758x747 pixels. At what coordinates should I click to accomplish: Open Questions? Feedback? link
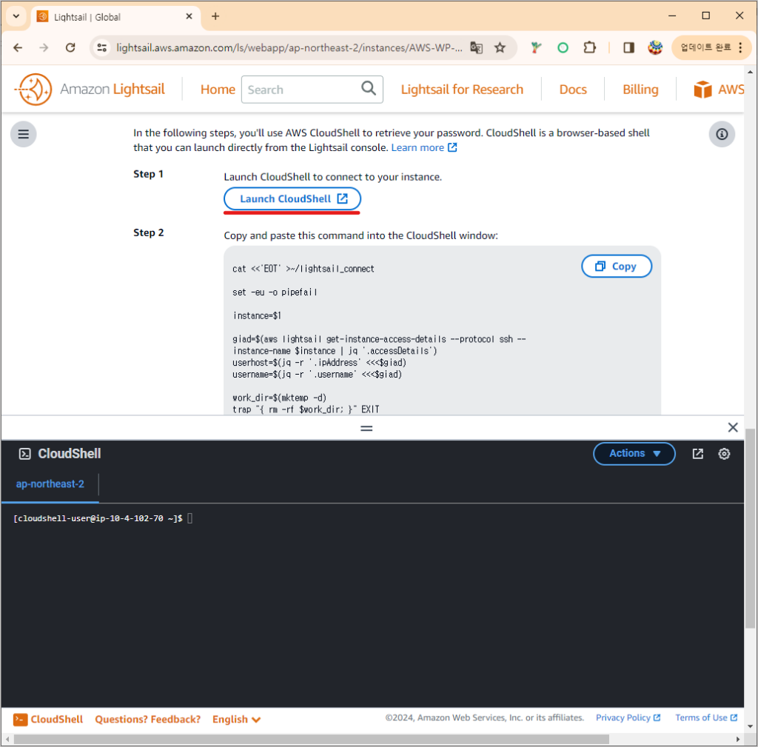click(147, 720)
